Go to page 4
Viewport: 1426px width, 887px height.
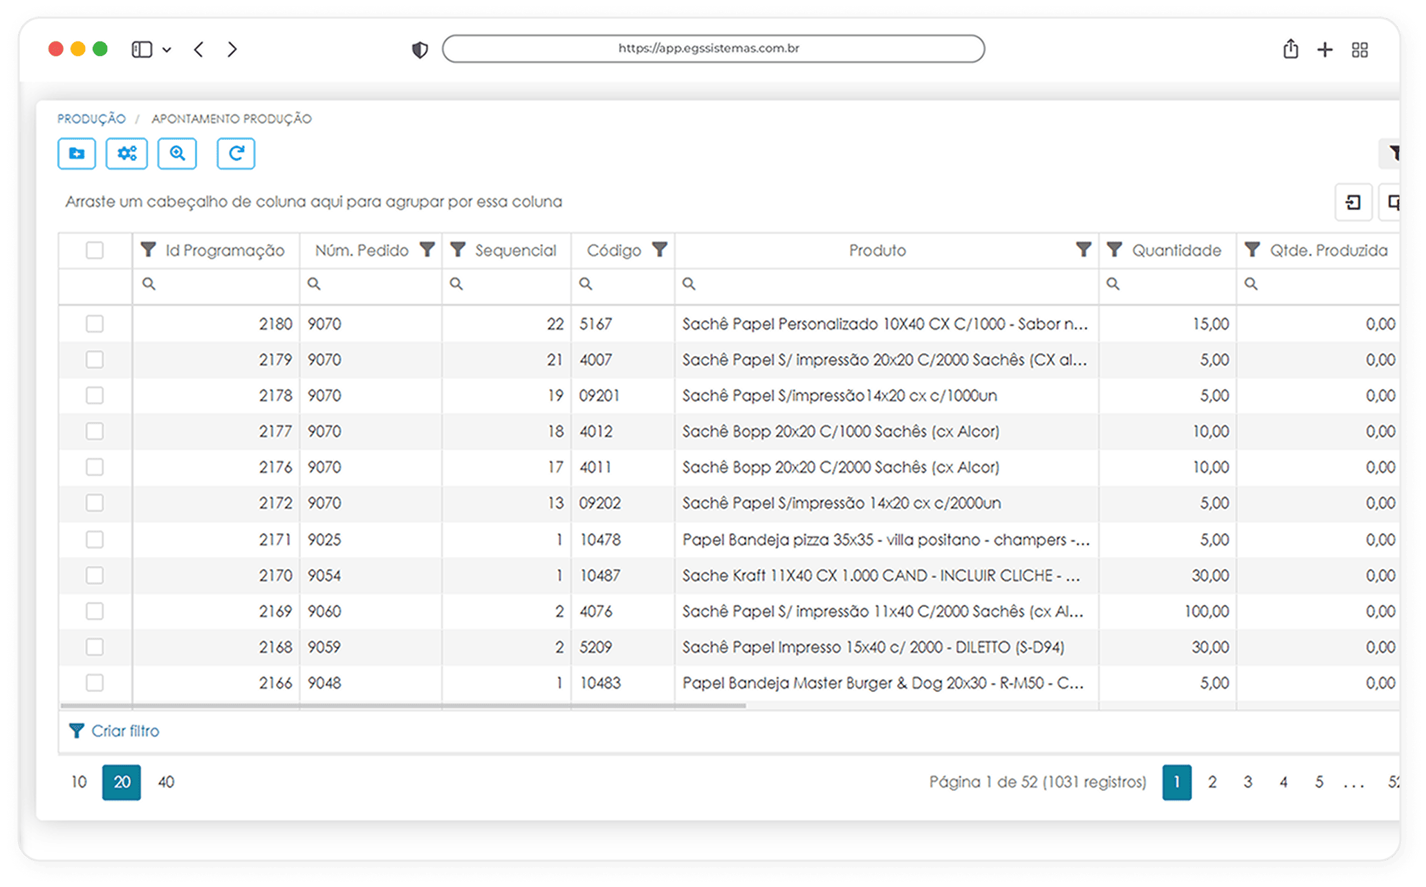coord(1284,782)
